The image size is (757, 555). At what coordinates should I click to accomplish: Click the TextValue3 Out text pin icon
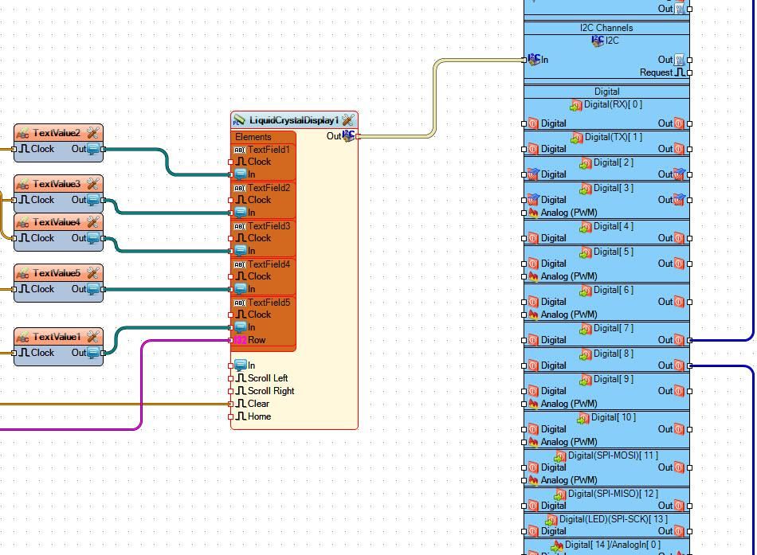pyautogui.click(x=94, y=200)
